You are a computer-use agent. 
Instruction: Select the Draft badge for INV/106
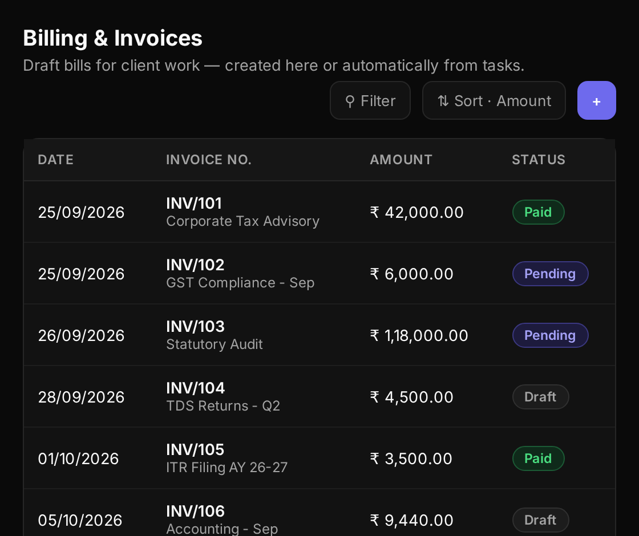pyautogui.click(x=540, y=520)
